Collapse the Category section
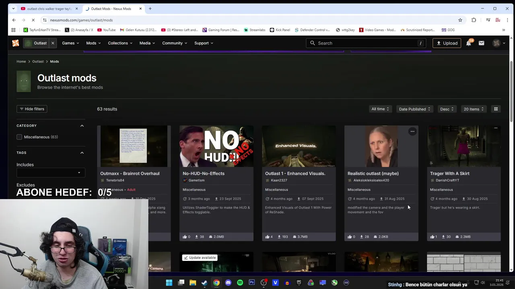515x289 pixels. pos(82,126)
